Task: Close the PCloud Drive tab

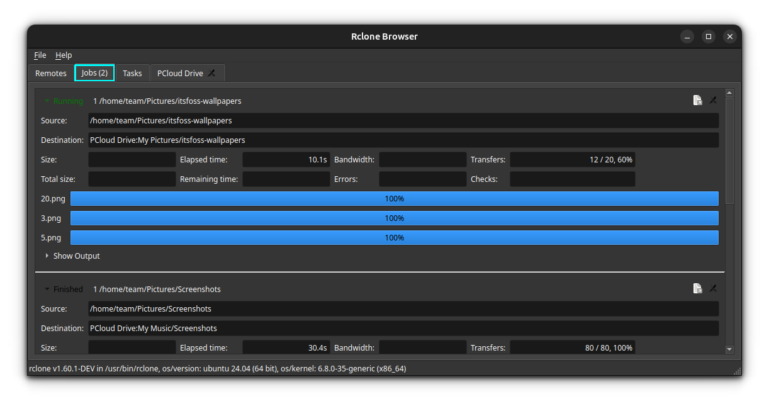Action: coord(212,72)
